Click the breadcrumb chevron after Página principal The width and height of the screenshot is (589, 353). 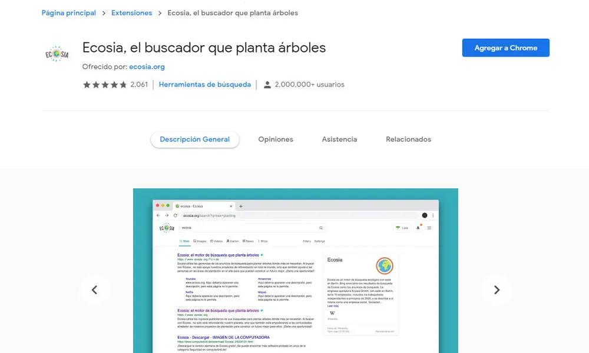point(104,13)
